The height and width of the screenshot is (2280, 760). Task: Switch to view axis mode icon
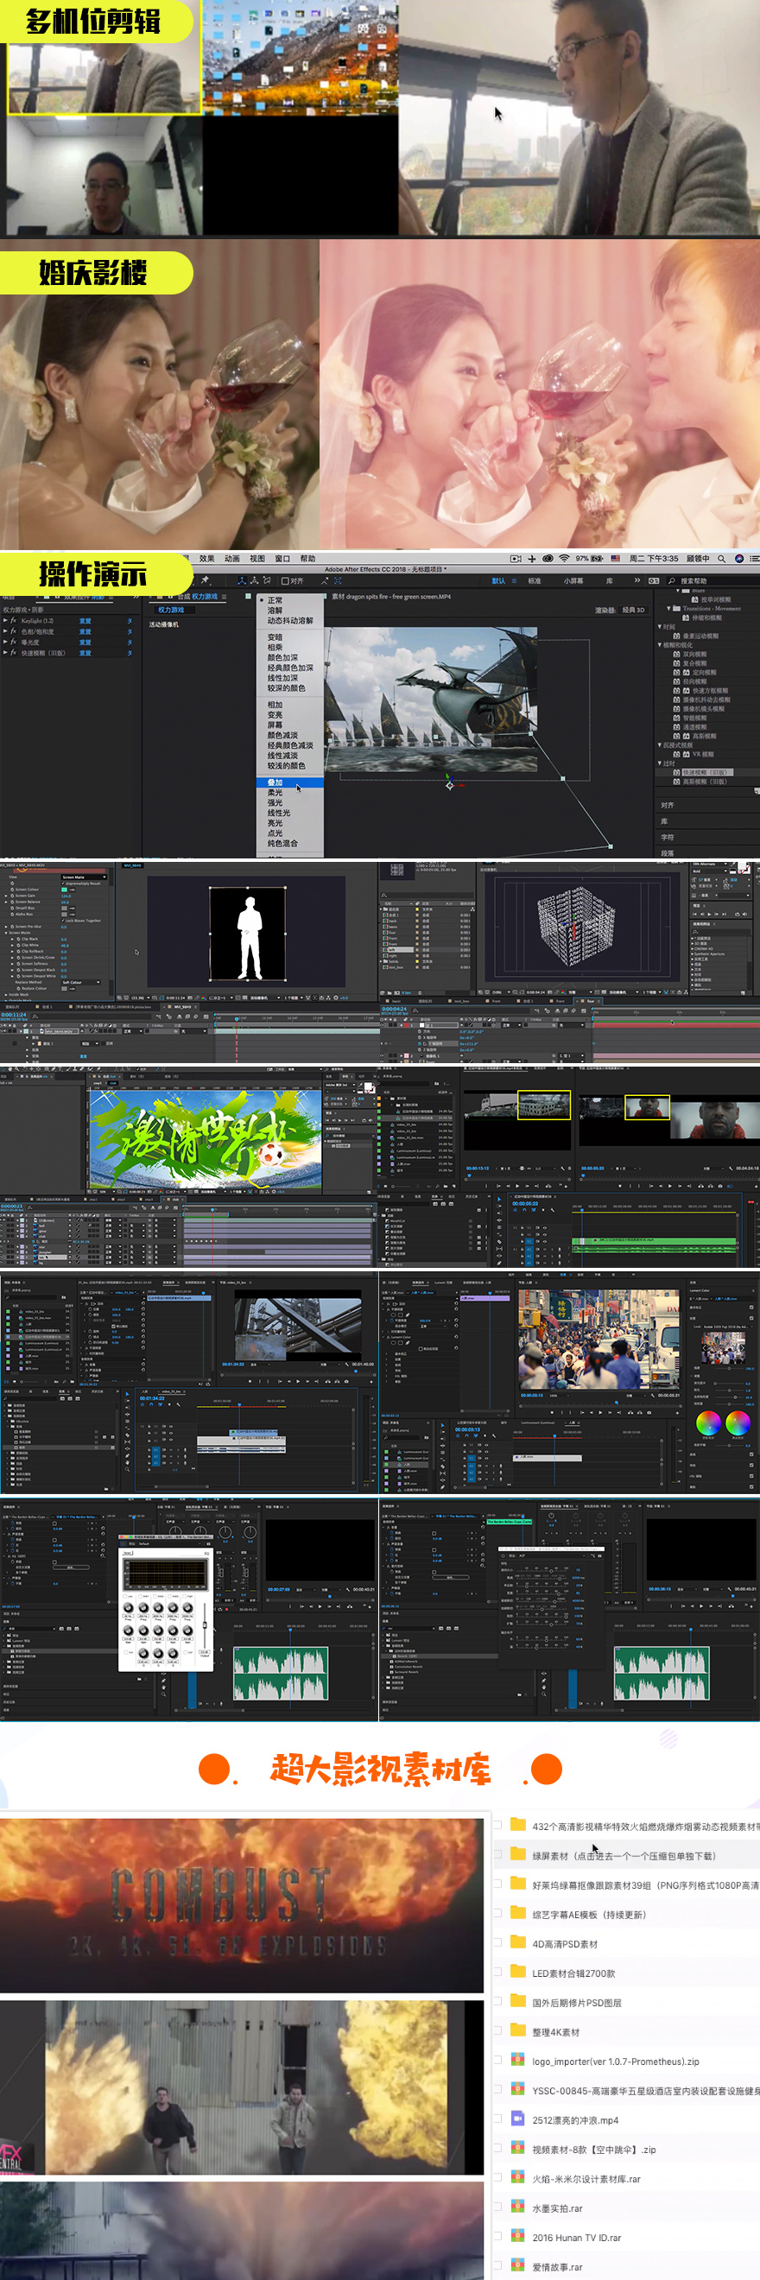[x=266, y=580]
